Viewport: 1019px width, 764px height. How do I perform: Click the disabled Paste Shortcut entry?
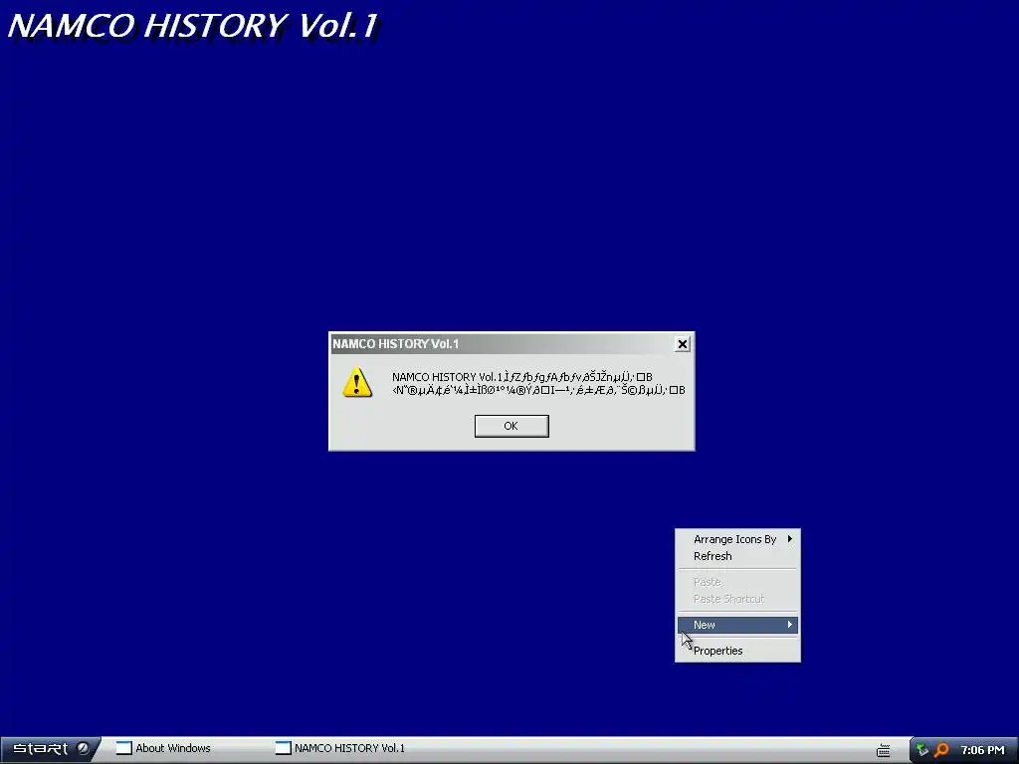pos(737,599)
